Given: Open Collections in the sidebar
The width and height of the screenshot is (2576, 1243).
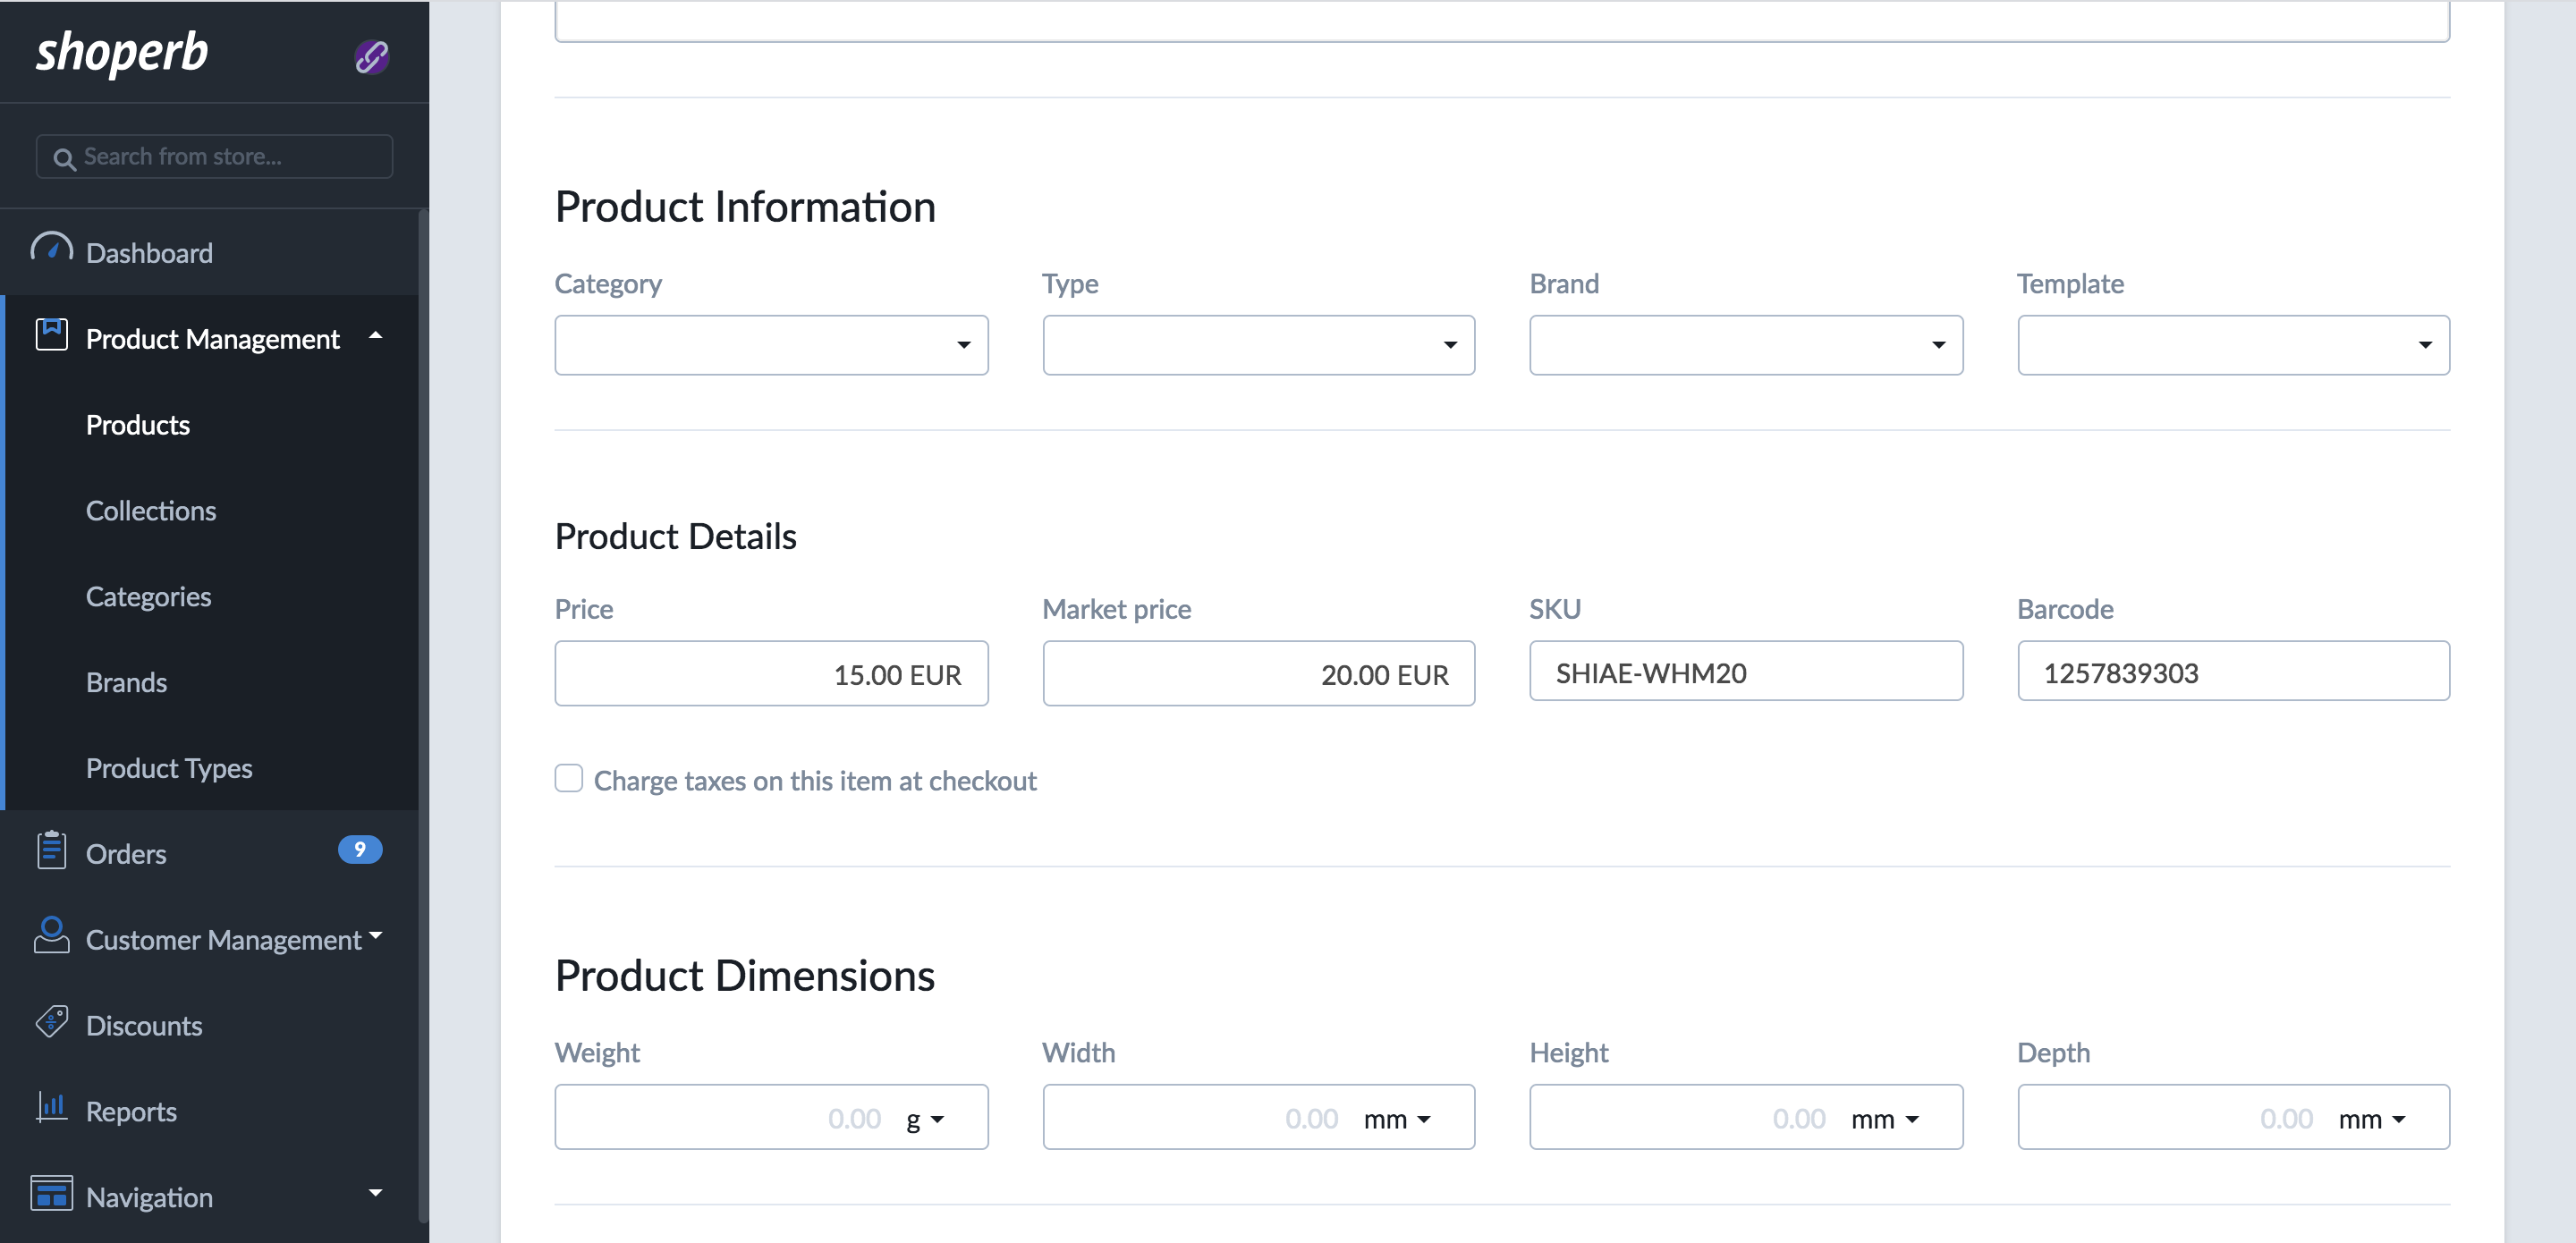Looking at the screenshot, I should point(151,511).
